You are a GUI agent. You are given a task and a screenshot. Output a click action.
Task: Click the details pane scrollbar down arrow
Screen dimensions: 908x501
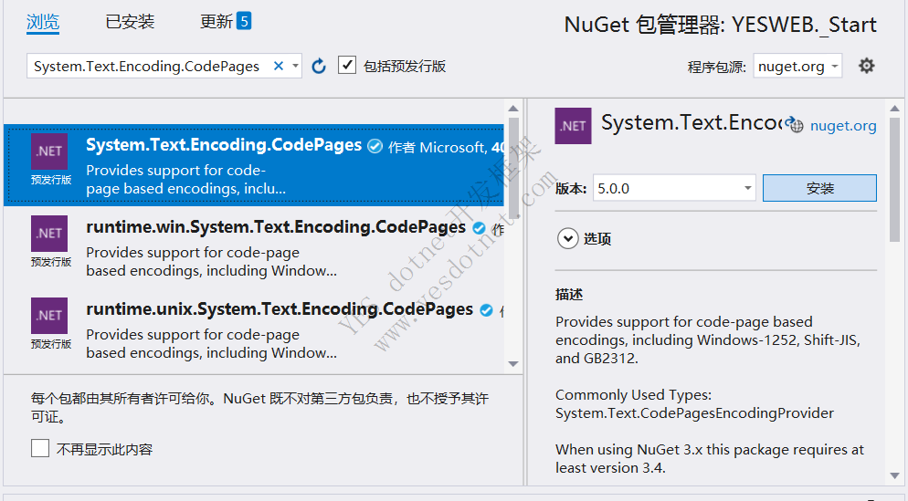(x=894, y=476)
